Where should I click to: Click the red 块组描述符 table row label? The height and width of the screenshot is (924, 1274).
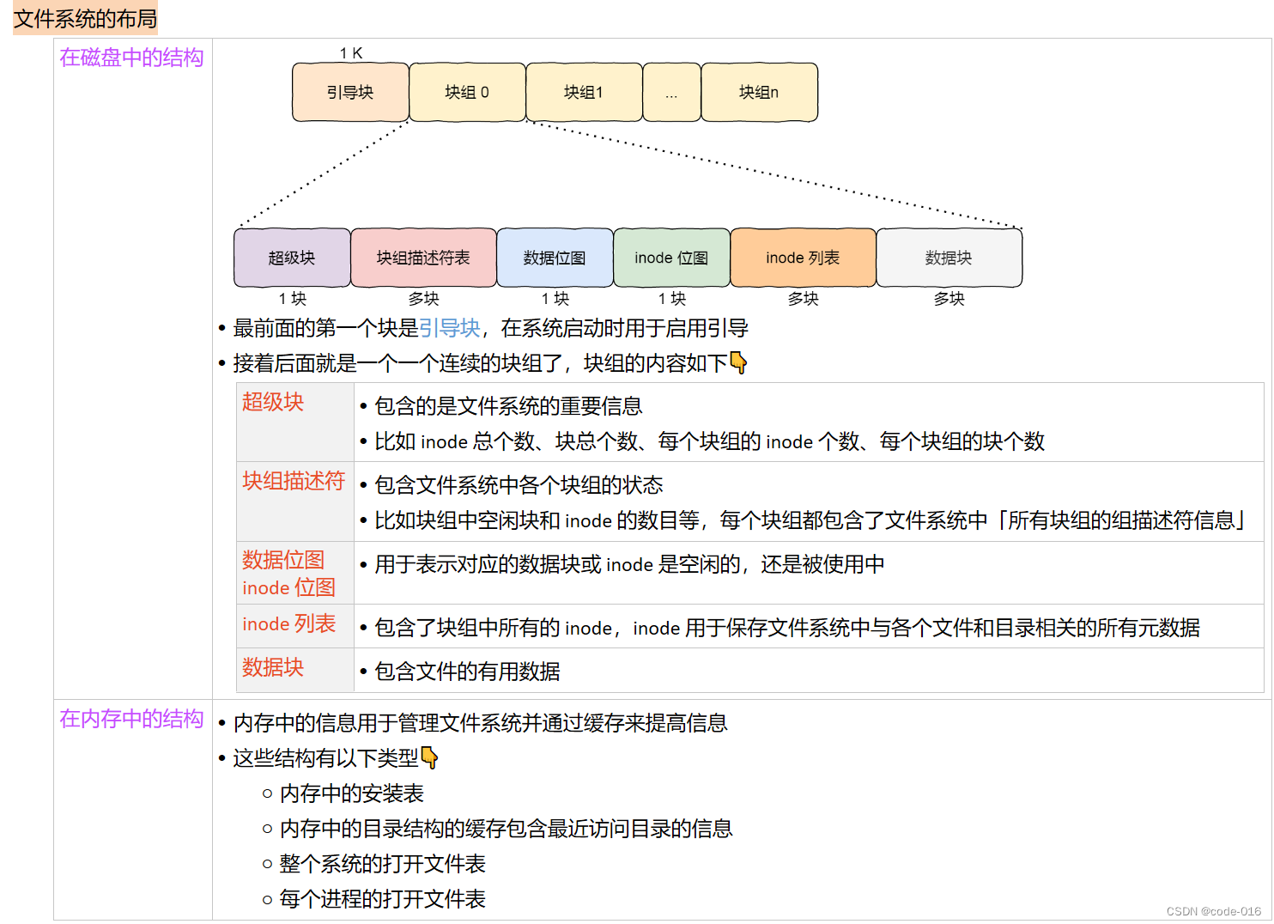(x=294, y=481)
